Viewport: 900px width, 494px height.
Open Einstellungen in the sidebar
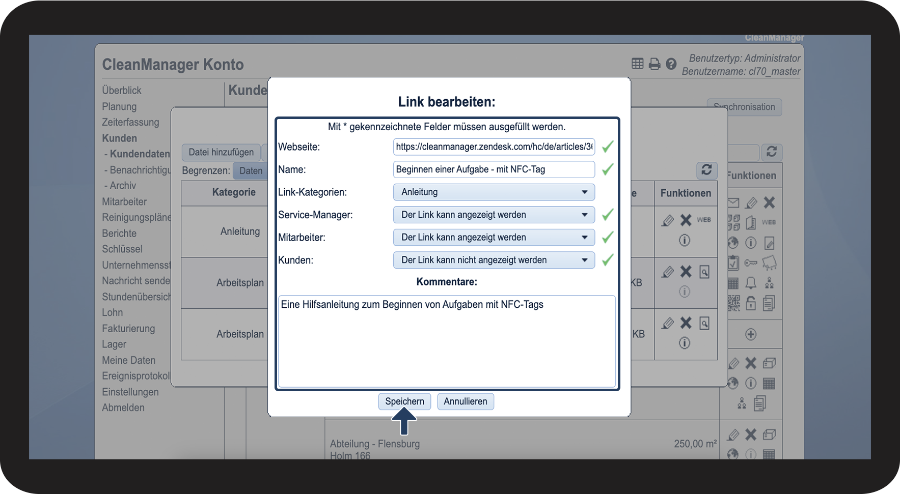[x=130, y=392]
